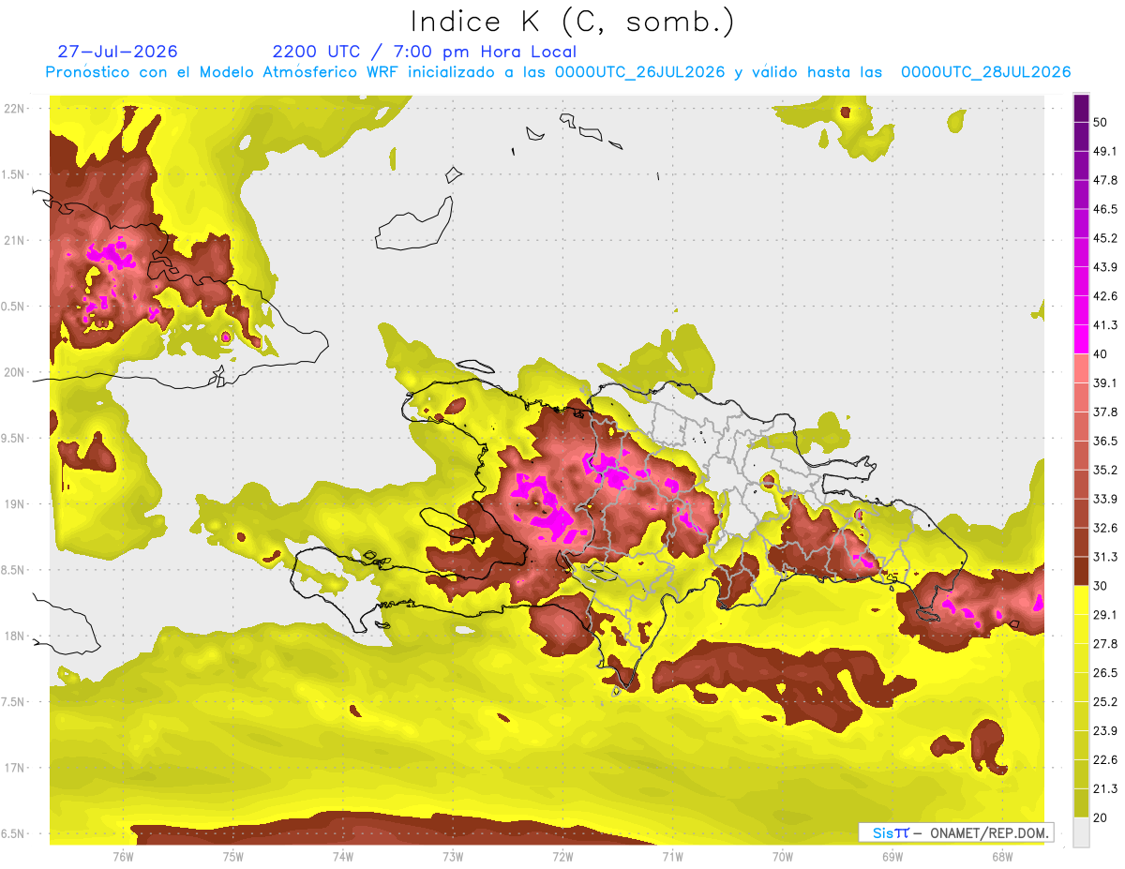
Task: Click the color scale label "41.3"
Action: pyautogui.click(x=1105, y=325)
